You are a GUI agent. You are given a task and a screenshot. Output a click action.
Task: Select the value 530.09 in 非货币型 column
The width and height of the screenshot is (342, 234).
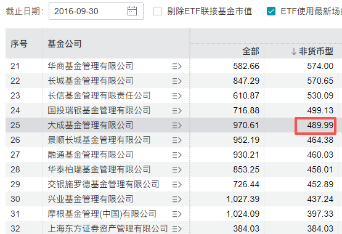click(x=320, y=95)
